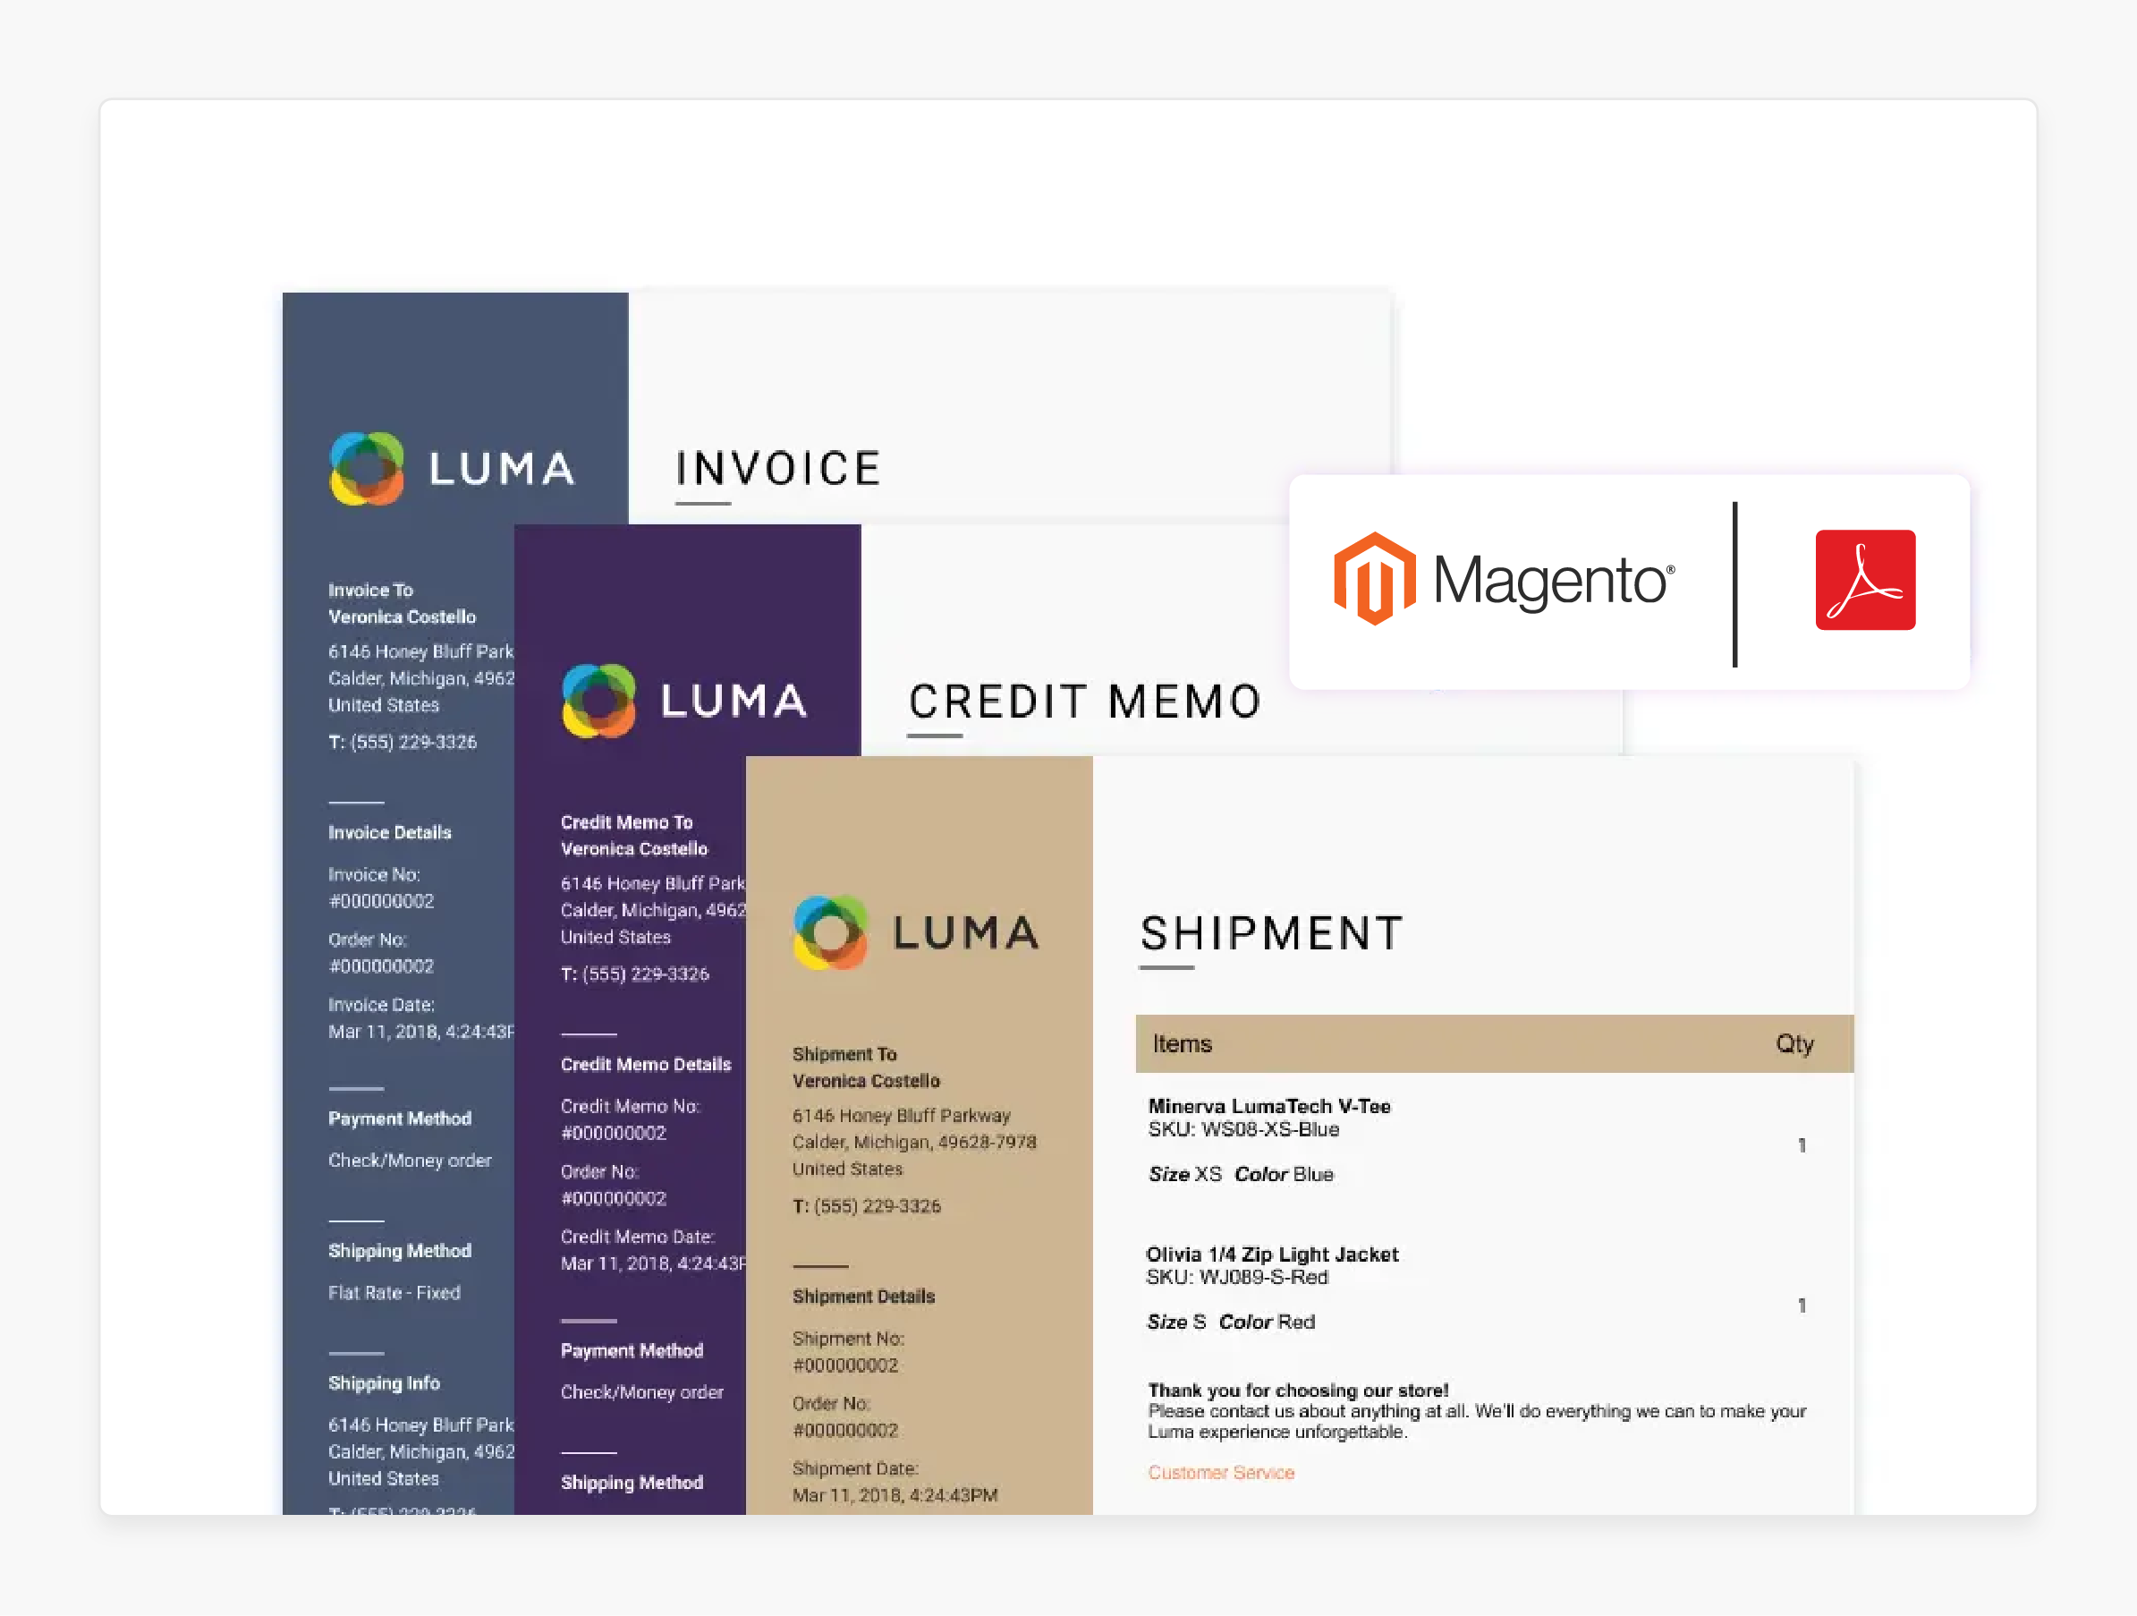The height and width of the screenshot is (1616, 2137).
Task: Select the Minerva LumaTech V-Tee item name
Action: tap(1269, 1106)
